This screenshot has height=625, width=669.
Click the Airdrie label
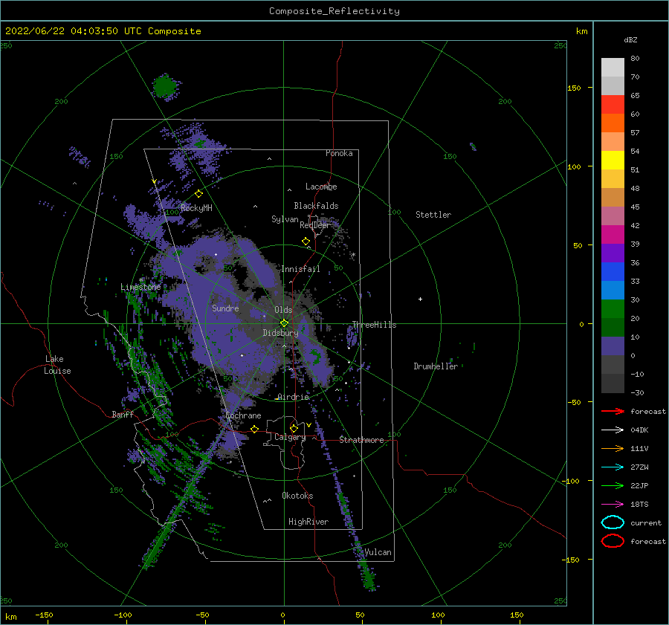(x=293, y=397)
